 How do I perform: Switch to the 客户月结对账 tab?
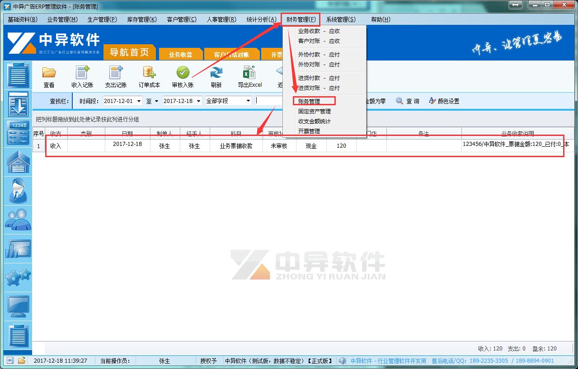[231, 55]
